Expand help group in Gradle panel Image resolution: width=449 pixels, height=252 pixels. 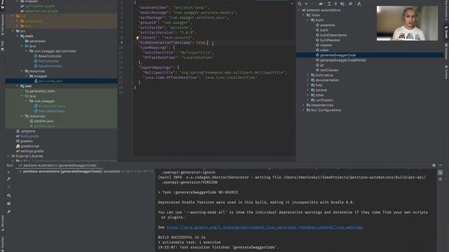click(309, 85)
